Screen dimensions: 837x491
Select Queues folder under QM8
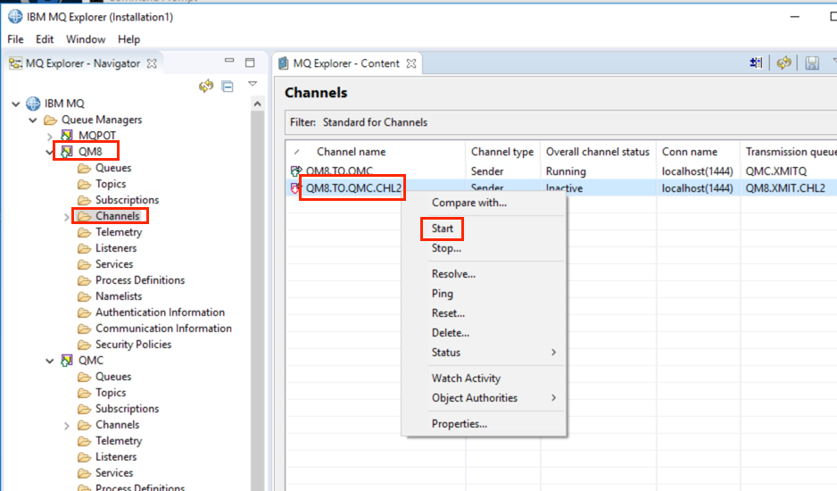pos(113,168)
